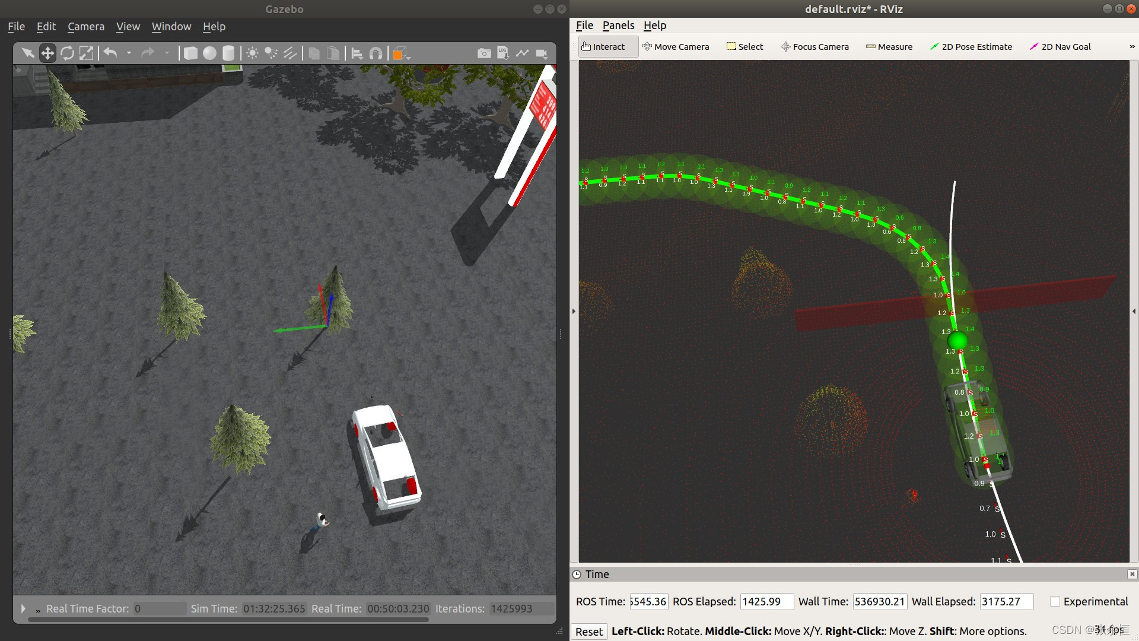Screen dimensions: 1139x641
Task: Expand the RViz toolbar overflow chevron
Action: (1132, 47)
